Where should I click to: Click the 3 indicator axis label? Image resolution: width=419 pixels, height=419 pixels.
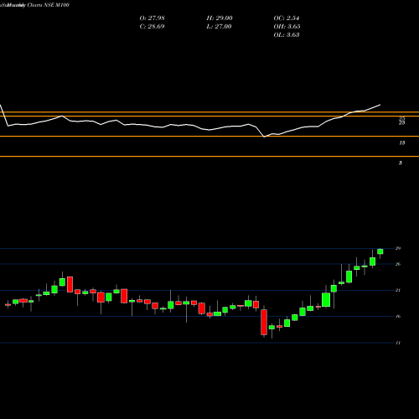click(401, 163)
